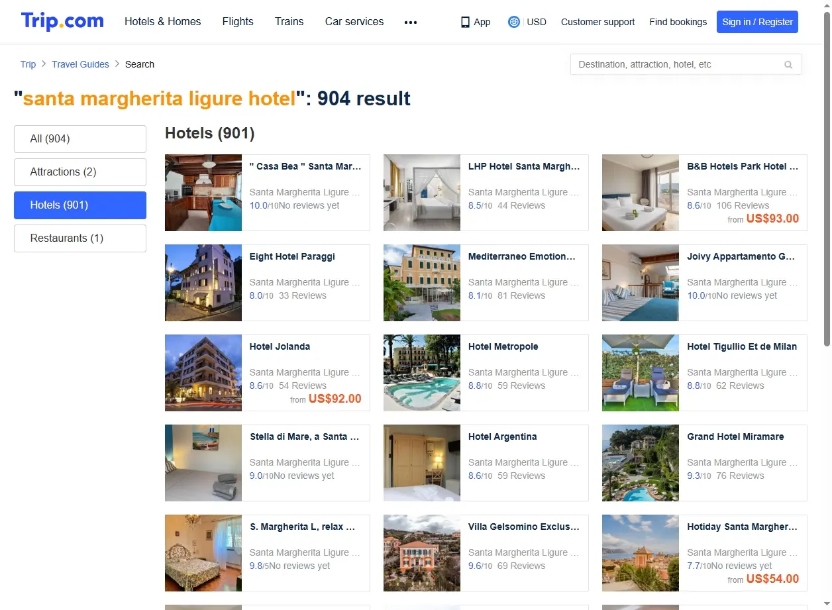This screenshot has width=832, height=610.
Task: Click Hotiday Santa Margher... title
Action: click(x=743, y=527)
